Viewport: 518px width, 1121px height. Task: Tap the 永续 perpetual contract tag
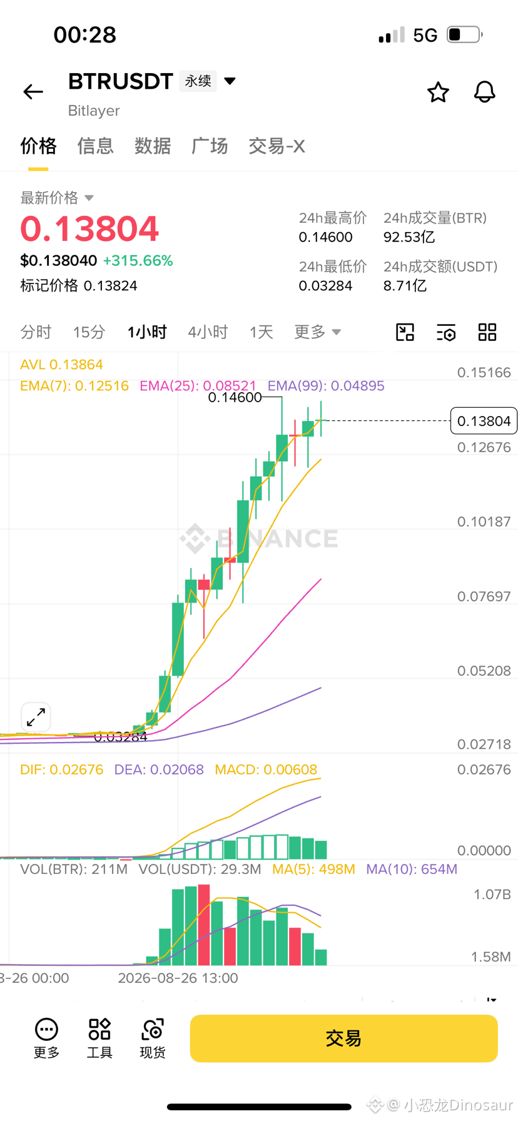point(198,81)
